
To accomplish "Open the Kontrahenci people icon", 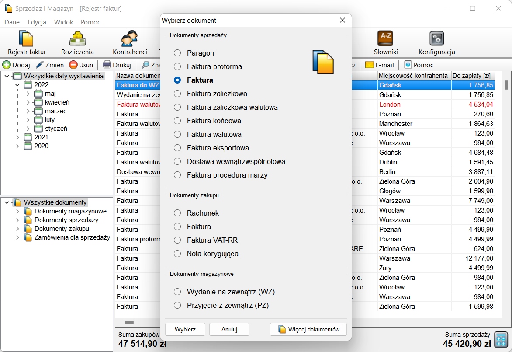I will (x=130, y=39).
